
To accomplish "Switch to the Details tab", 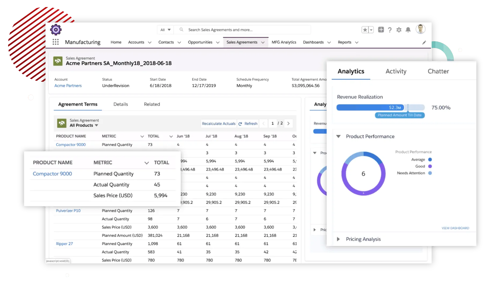I will click(x=120, y=104).
